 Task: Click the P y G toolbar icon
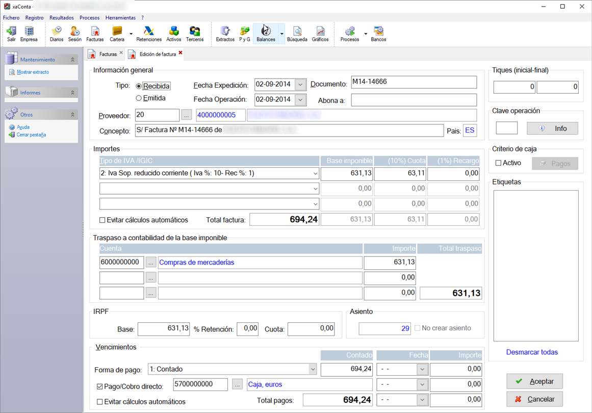coord(245,34)
